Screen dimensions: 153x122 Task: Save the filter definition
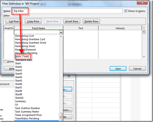pyautogui.click(x=118, y=69)
